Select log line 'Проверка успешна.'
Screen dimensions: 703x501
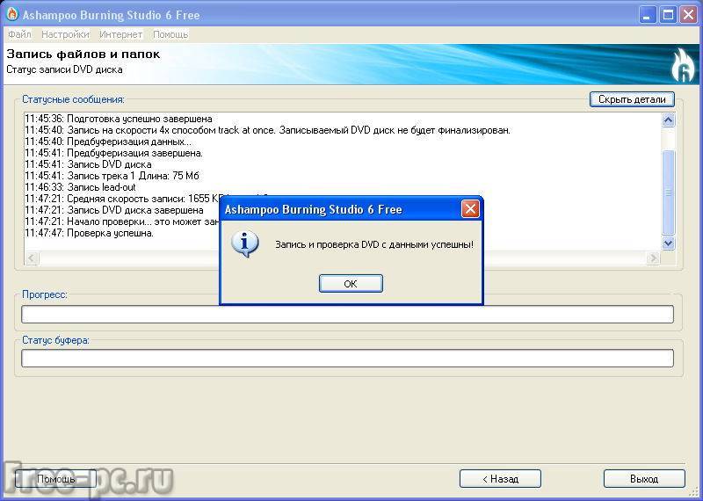90,233
